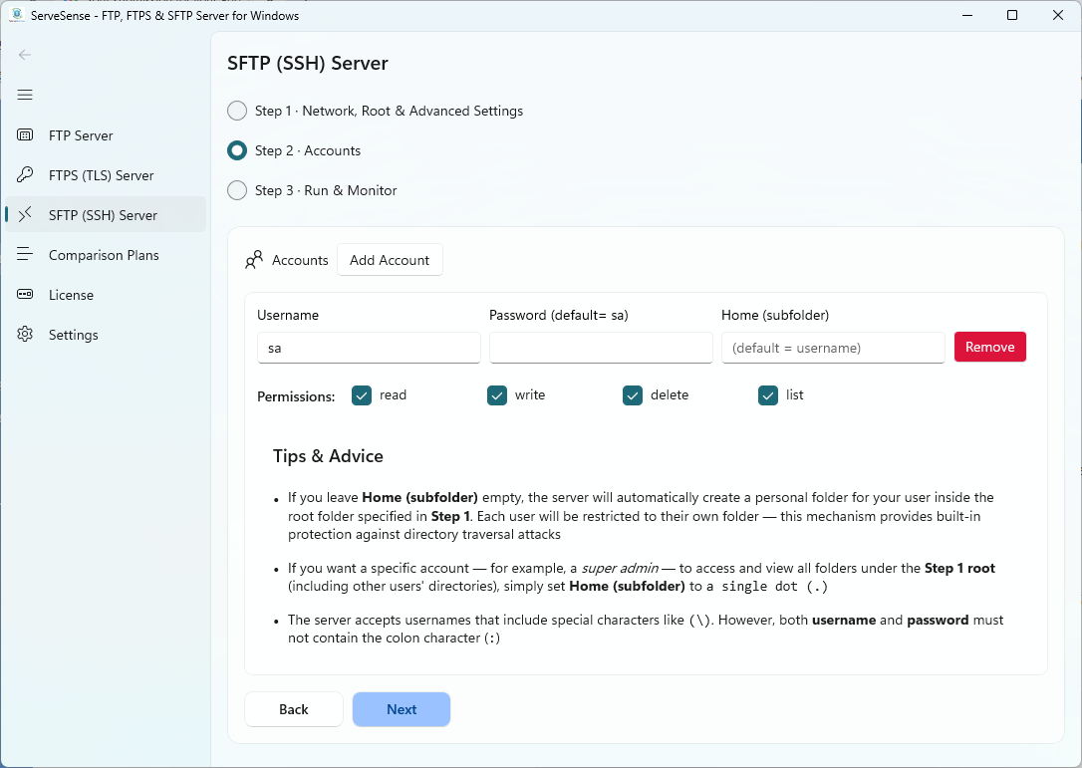Open the FTP Server page
This screenshot has width=1082, height=768.
106,135
